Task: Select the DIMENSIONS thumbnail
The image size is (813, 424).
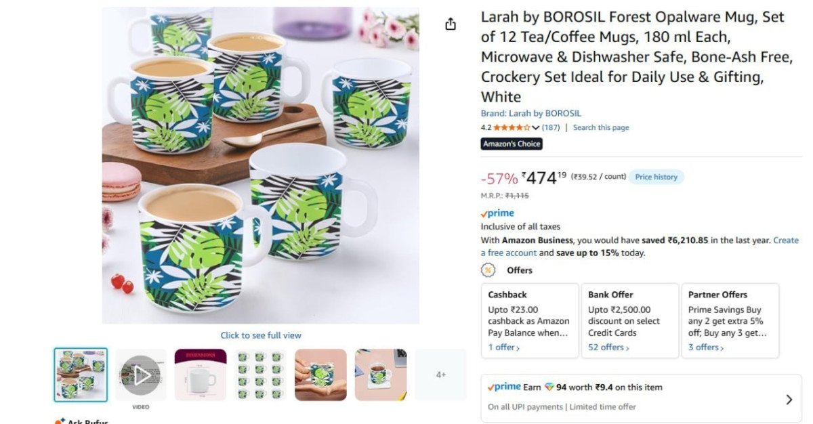Action: (x=201, y=373)
